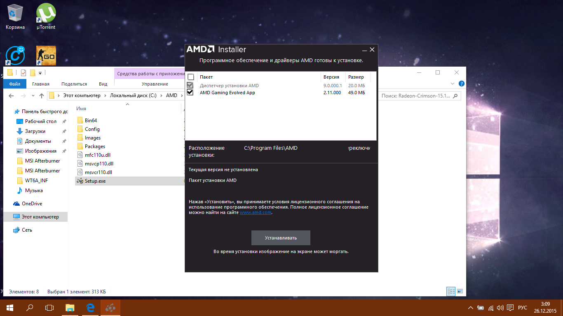This screenshot has width=563, height=316.
Task: Minimize the AMD Installer window
Action: coord(364,50)
